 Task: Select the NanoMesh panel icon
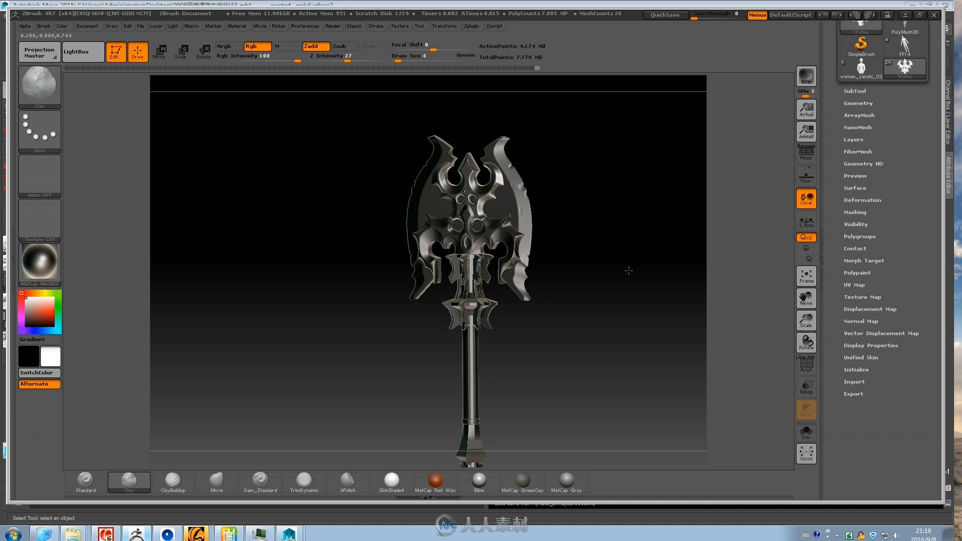[858, 127]
